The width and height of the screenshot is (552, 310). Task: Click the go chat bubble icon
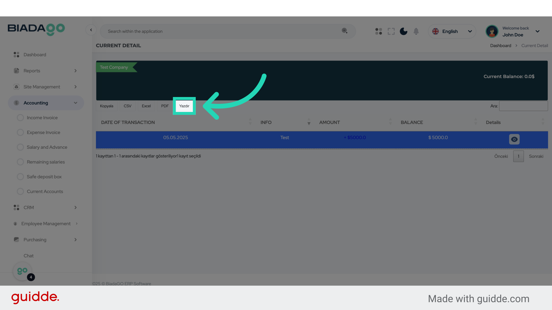coord(22,271)
